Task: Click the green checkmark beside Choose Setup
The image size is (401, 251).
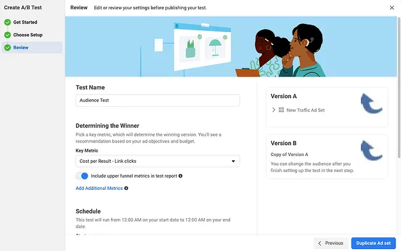Action: (7, 35)
